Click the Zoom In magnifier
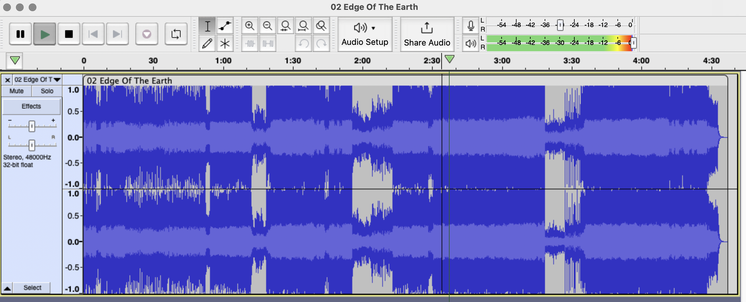Viewport: 746px width, 302px height. point(250,26)
